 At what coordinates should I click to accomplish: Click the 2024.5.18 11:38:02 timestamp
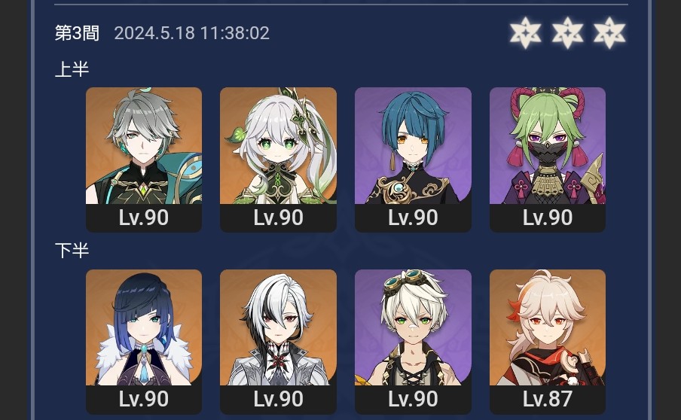pyautogui.click(x=192, y=33)
